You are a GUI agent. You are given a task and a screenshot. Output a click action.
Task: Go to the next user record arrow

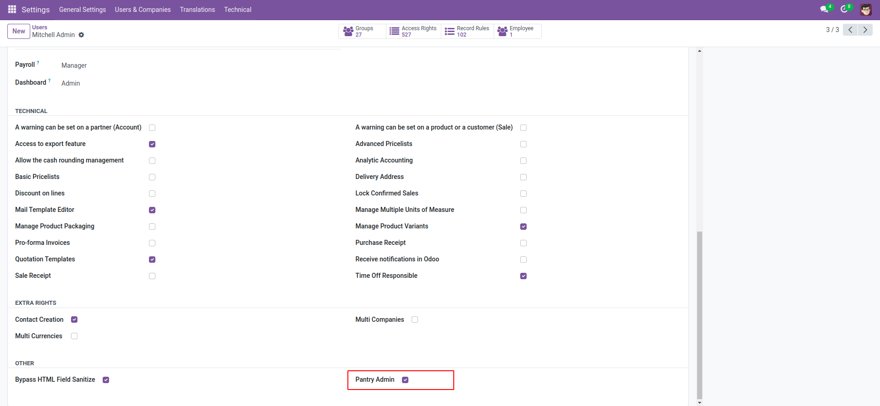pyautogui.click(x=865, y=30)
